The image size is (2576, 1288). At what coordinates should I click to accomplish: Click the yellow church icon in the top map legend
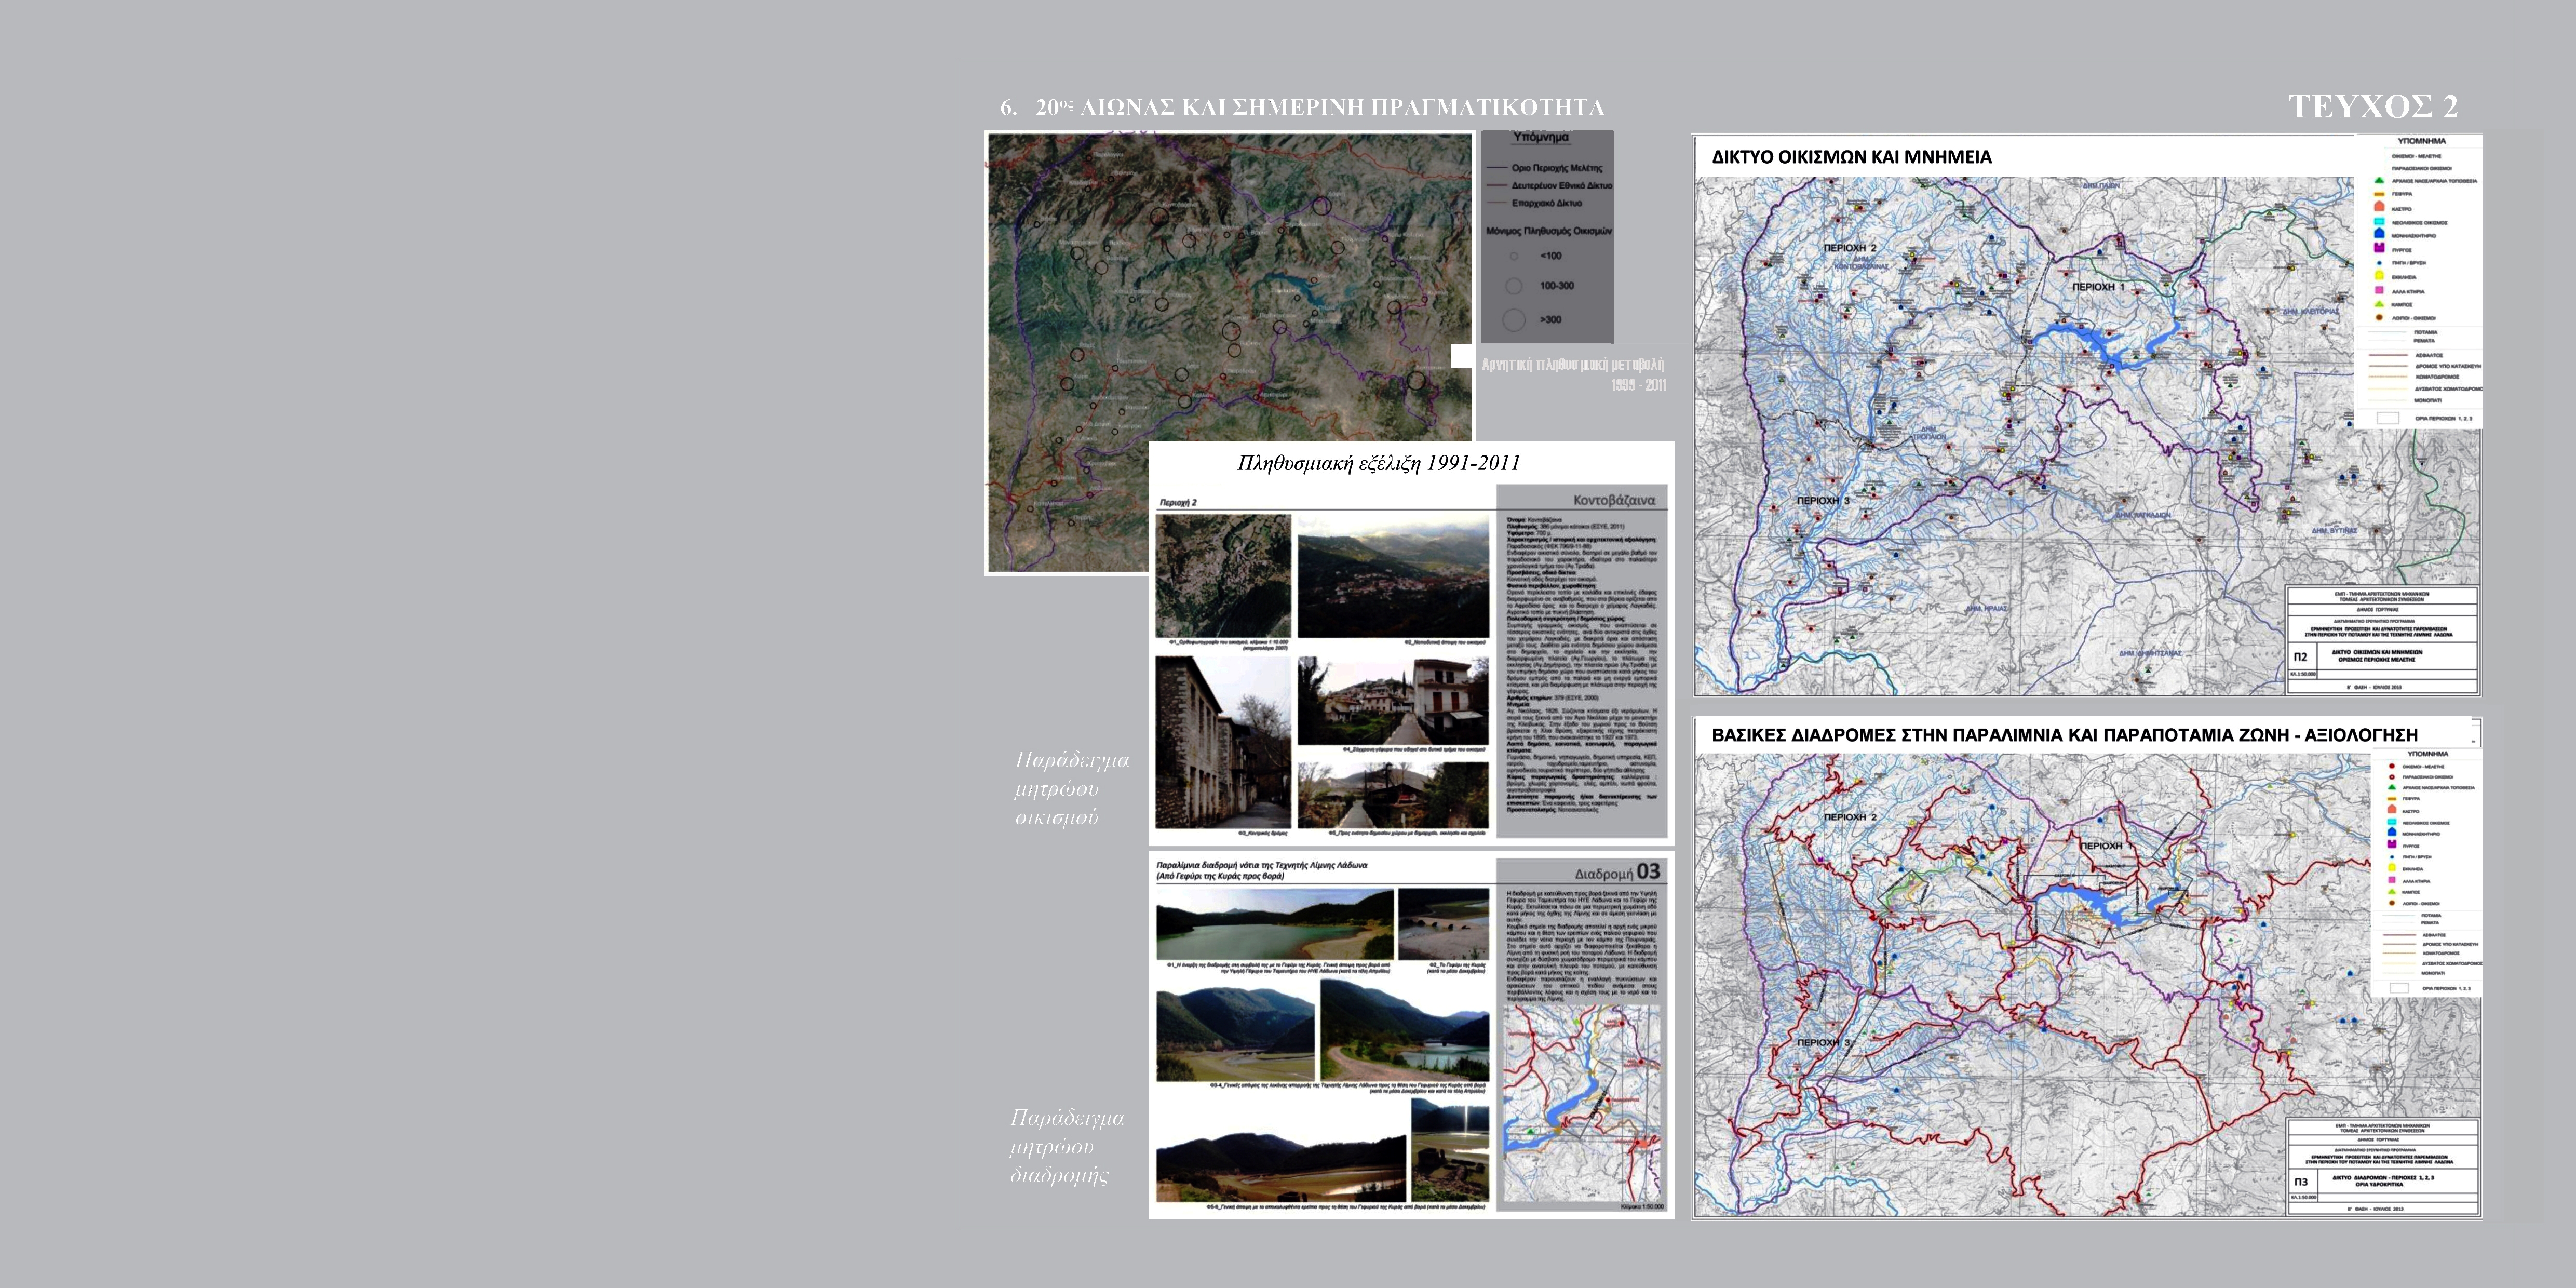pos(2379,276)
